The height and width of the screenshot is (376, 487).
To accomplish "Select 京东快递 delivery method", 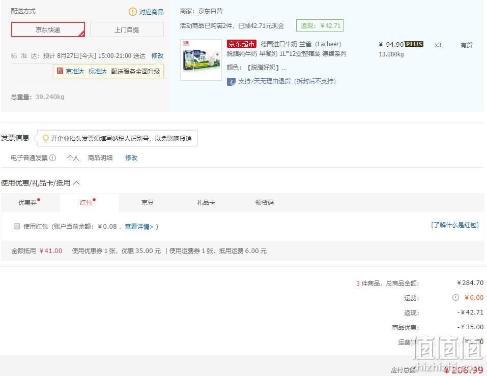I will point(48,29).
